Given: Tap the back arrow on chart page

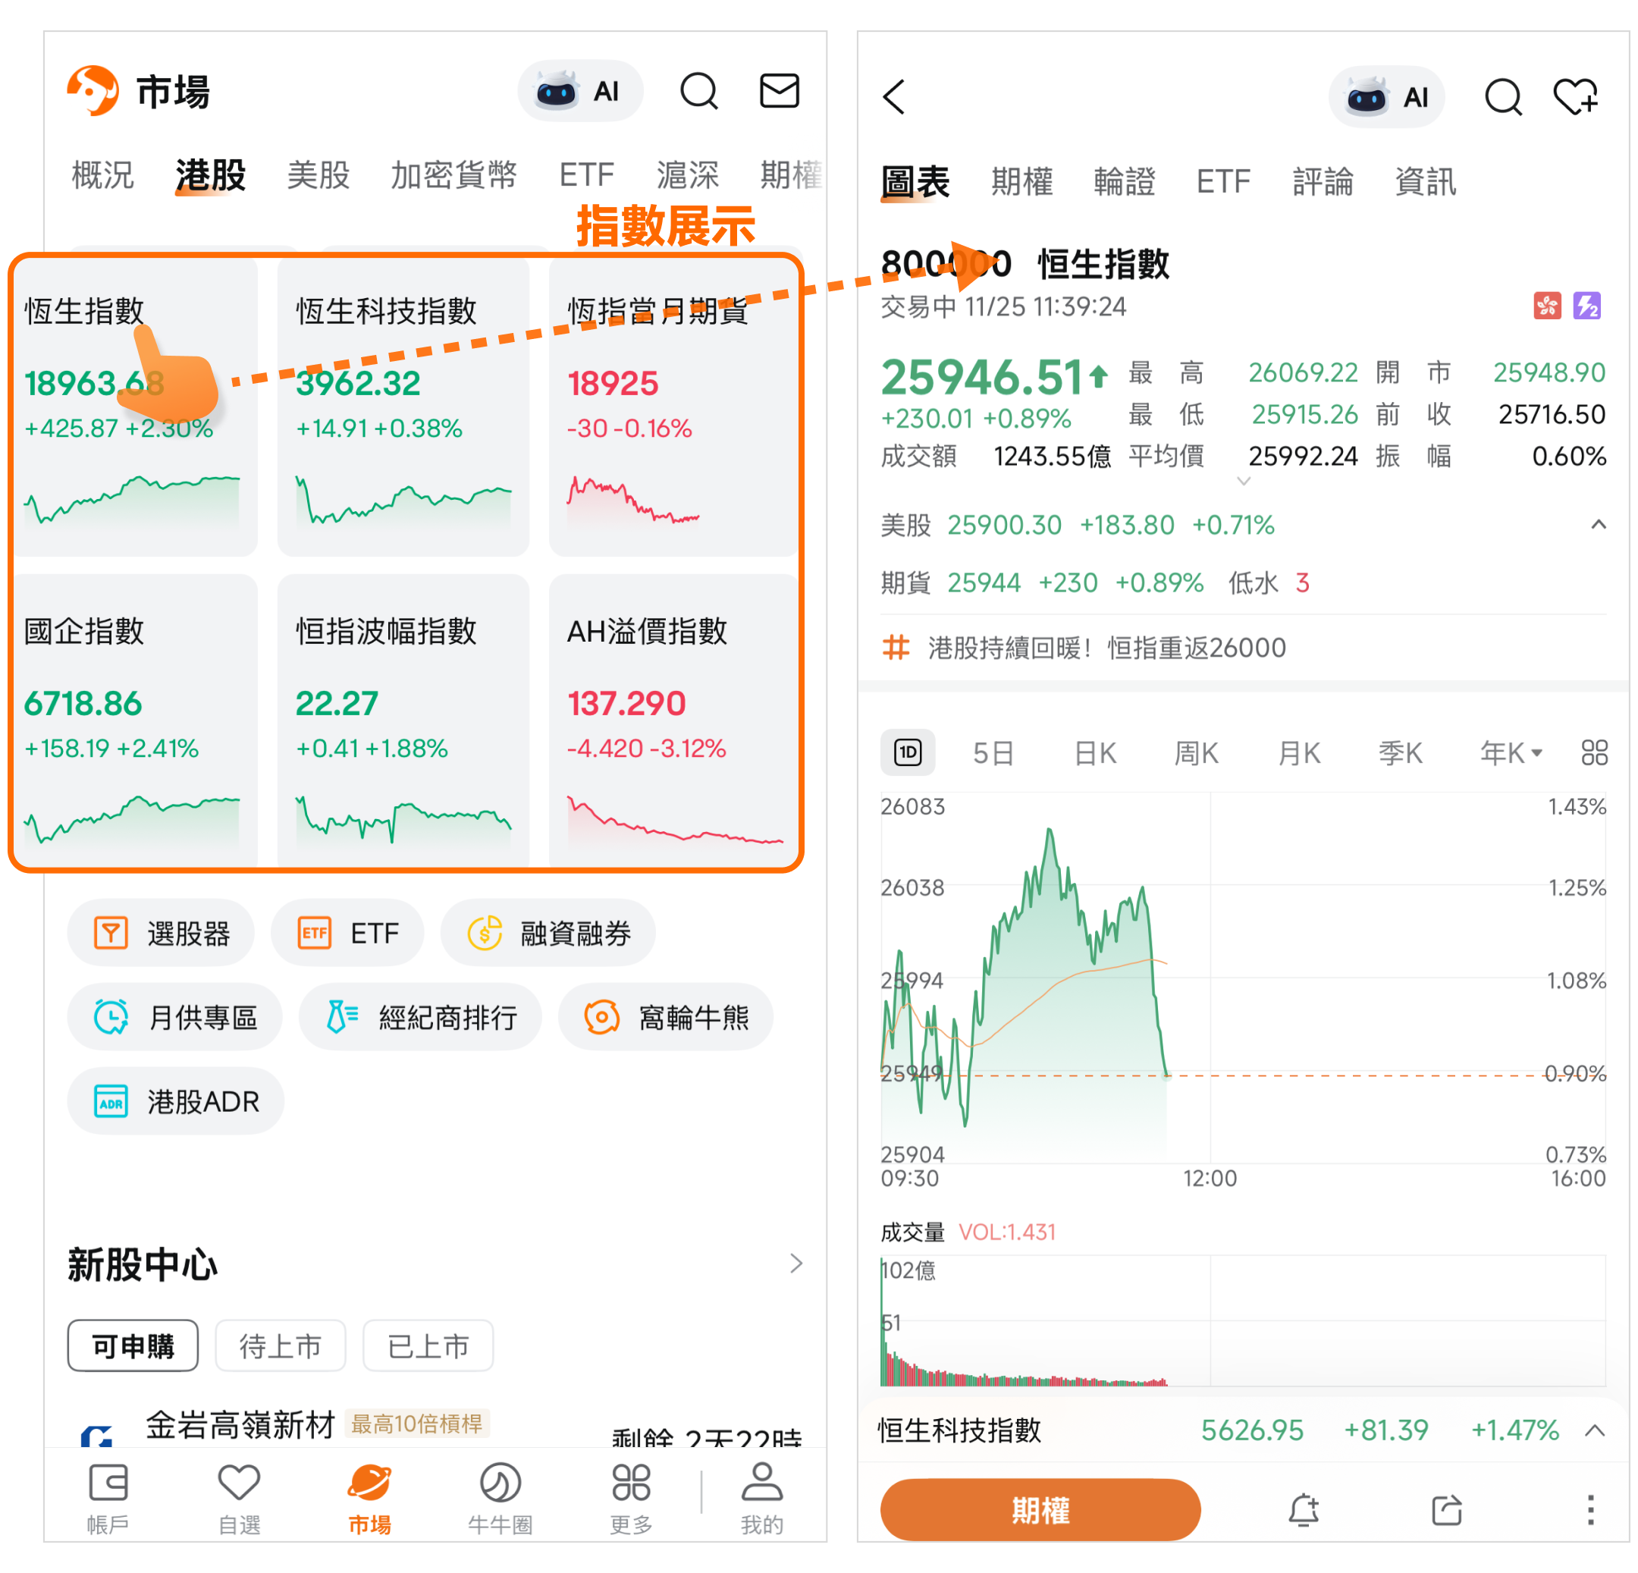Looking at the screenshot, I should pyautogui.click(x=894, y=97).
